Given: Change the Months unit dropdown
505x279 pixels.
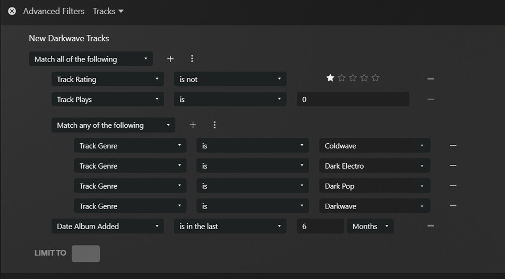Looking at the screenshot, I should click(370, 226).
